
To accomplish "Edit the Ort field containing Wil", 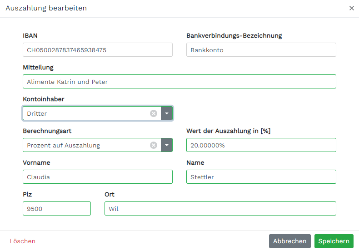I will pyautogui.click(x=220, y=209).
